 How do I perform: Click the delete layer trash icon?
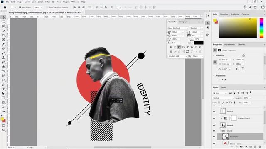pyautogui.click(x=260, y=147)
